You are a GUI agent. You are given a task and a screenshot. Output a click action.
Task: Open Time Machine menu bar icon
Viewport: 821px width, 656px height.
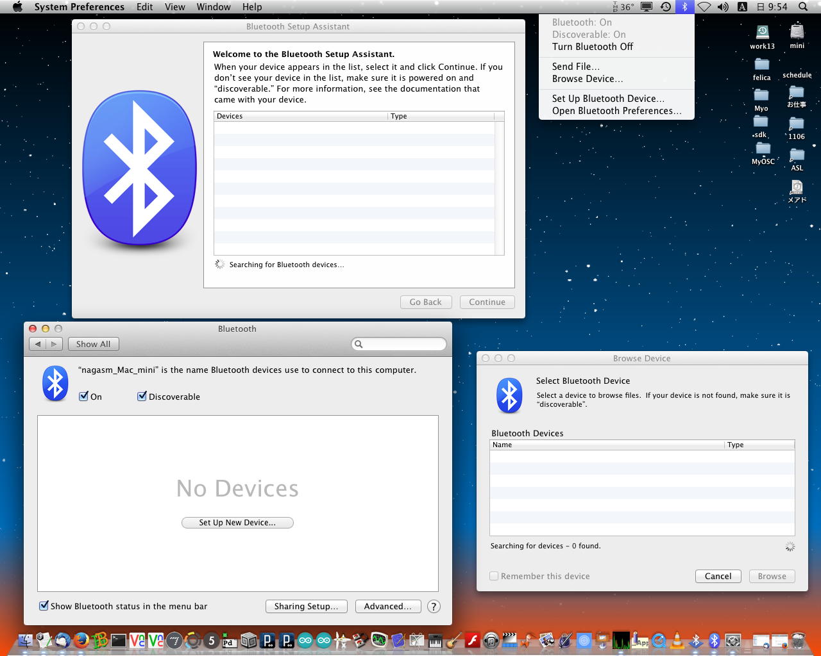666,7
